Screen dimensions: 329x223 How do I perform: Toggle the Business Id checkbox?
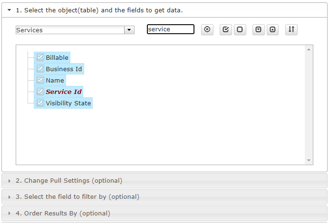point(40,69)
